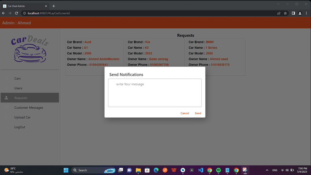Open the Snipping Tool taskbar icon
The width and height of the screenshot is (311, 175).
[x=245, y=170]
